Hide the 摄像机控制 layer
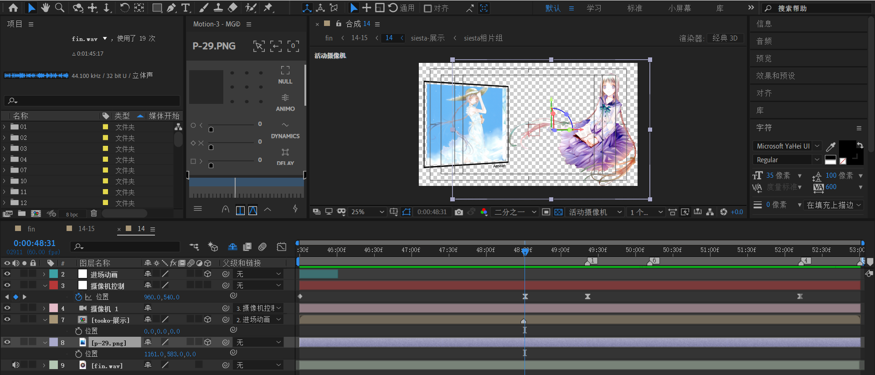The height and width of the screenshot is (375, 875). 7,285
